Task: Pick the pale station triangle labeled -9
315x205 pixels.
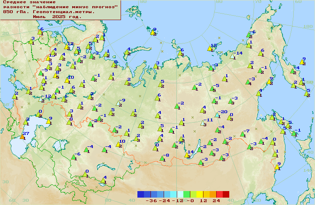Action: tap(118, 103)
